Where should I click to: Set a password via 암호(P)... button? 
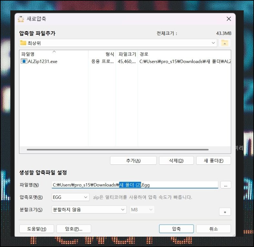tap(74, 229)
